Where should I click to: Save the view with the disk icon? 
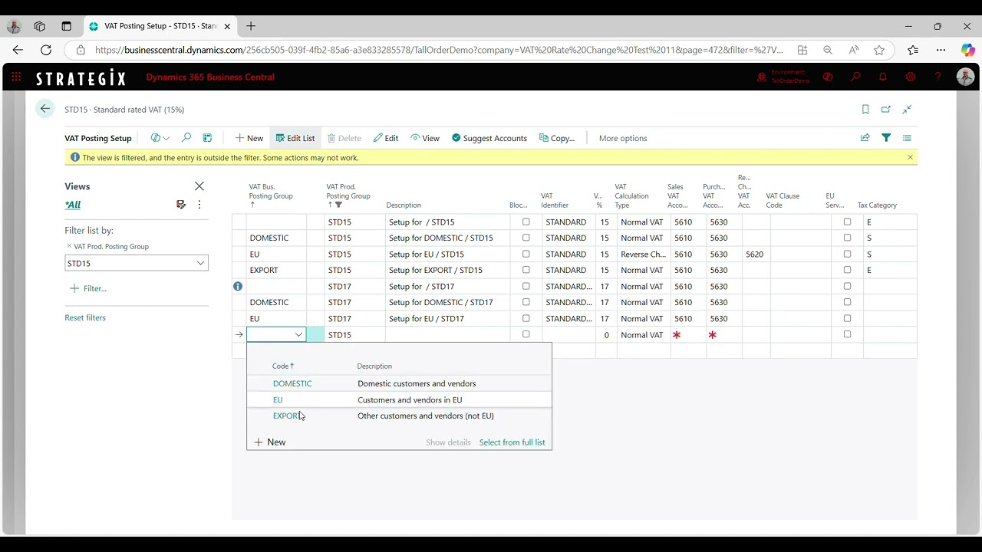181,205
